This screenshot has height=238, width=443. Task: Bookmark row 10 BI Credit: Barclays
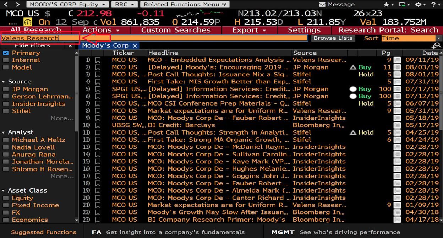coord(98,125)
